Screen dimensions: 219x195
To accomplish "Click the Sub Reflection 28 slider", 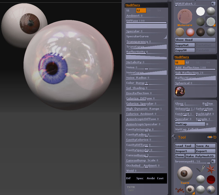I will (195, 73).
